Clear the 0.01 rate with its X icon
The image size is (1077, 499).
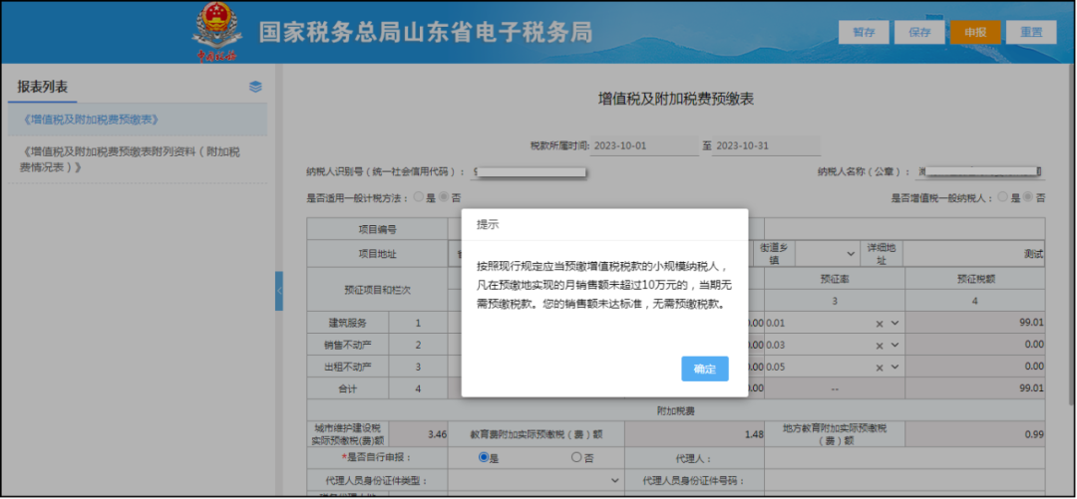[x=880, y=324]
